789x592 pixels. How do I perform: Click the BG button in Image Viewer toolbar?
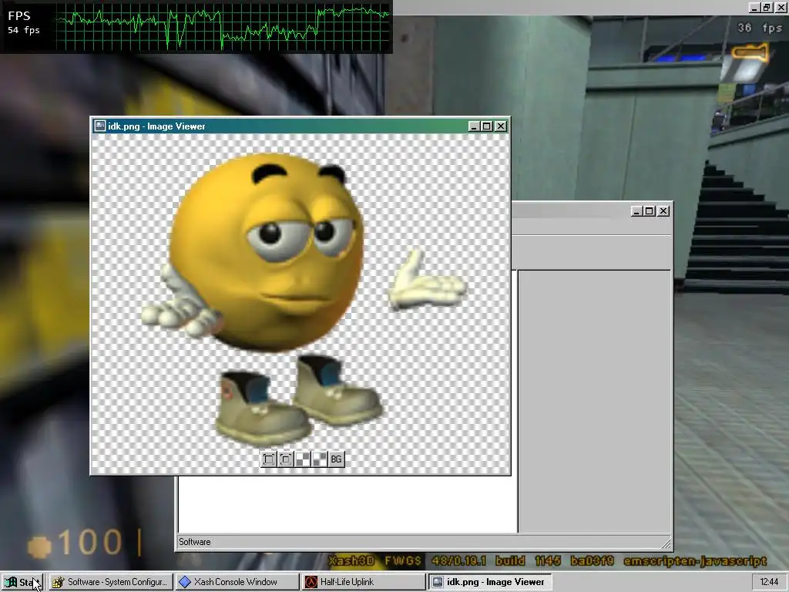tap(336, 459)
